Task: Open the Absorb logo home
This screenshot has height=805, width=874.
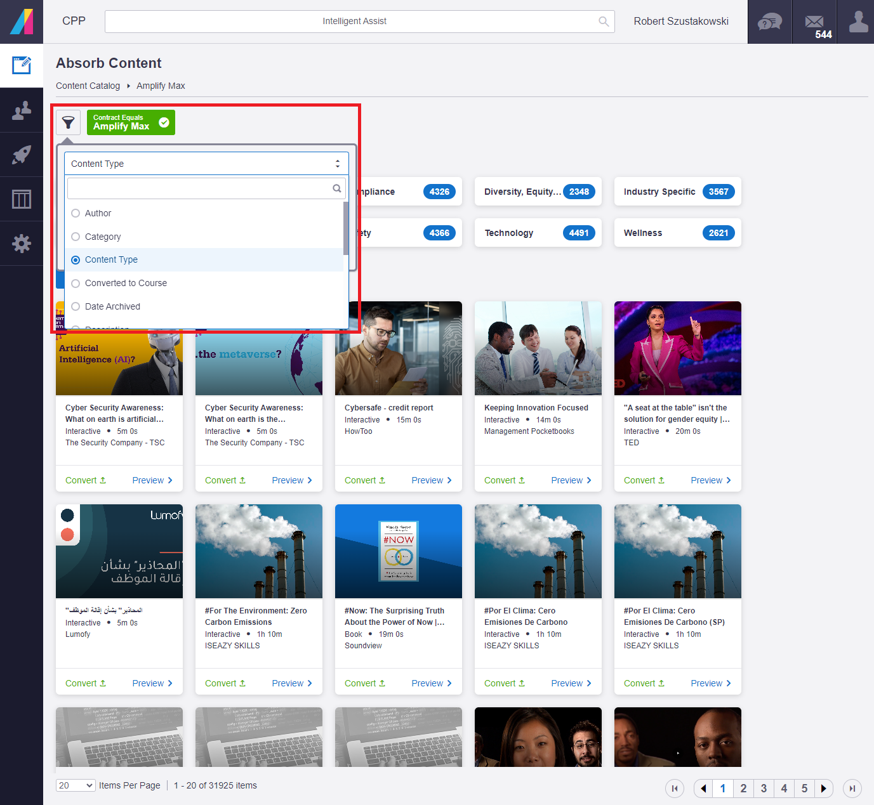Action: tap(22, 22)
